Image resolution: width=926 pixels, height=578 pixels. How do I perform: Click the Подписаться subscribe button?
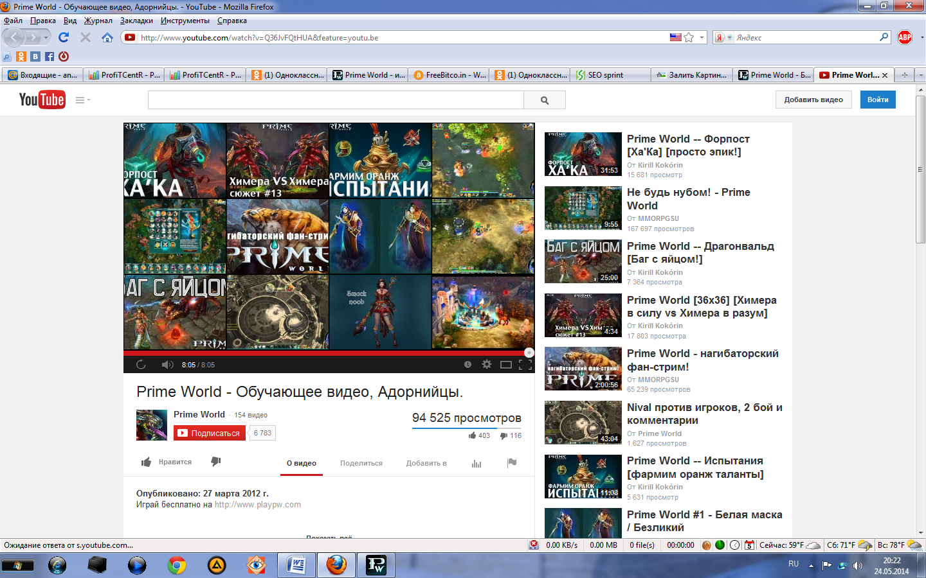pos(210,433)
